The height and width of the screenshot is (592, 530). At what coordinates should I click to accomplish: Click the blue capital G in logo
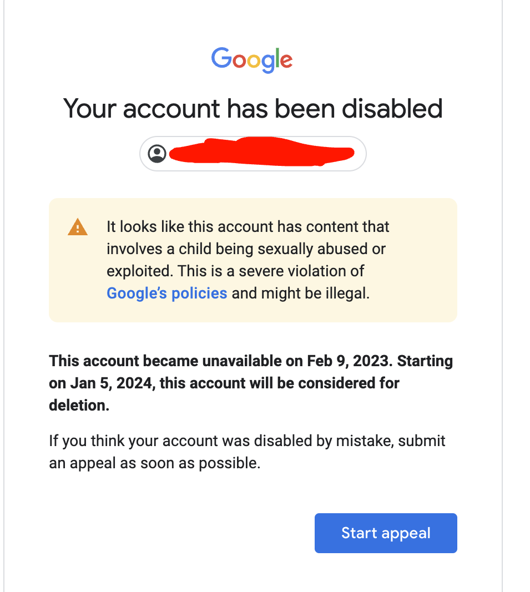tap(221, 58)
